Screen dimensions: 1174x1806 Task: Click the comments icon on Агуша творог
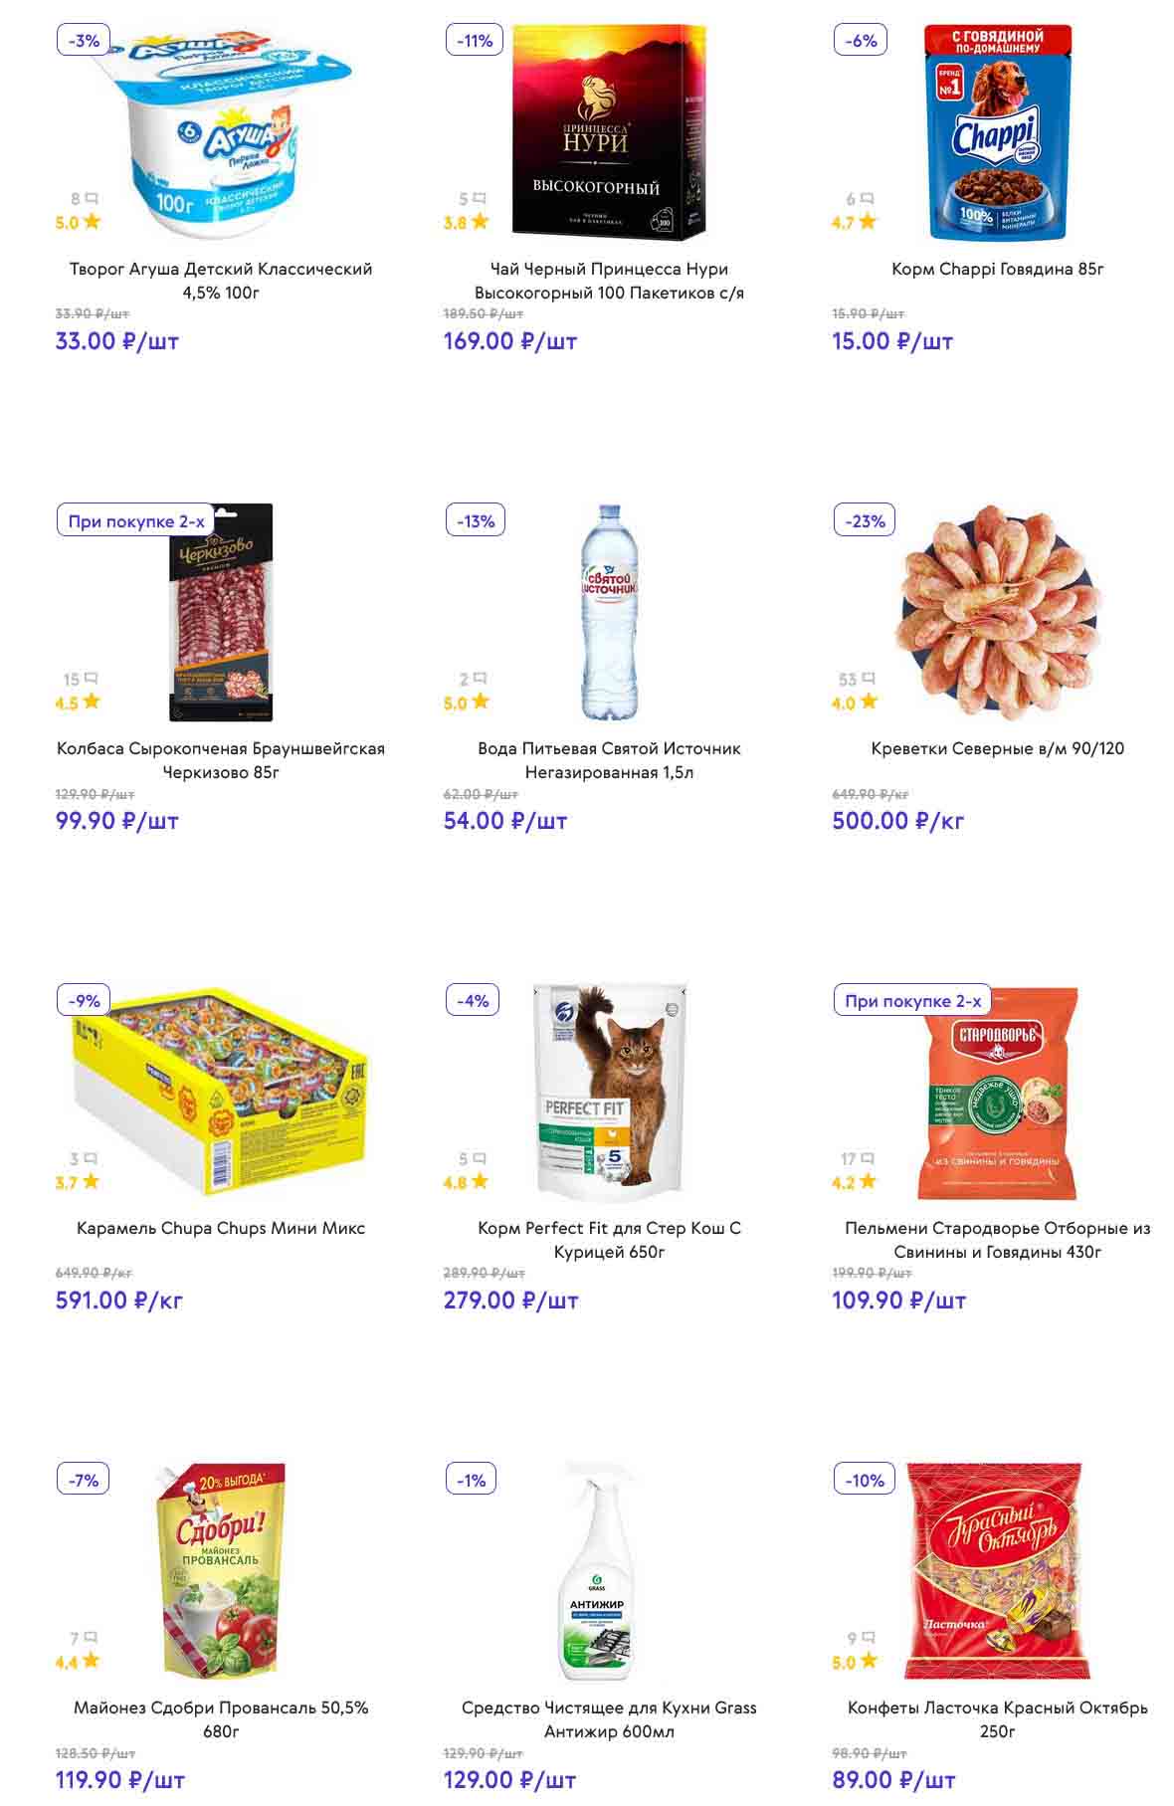91,199
